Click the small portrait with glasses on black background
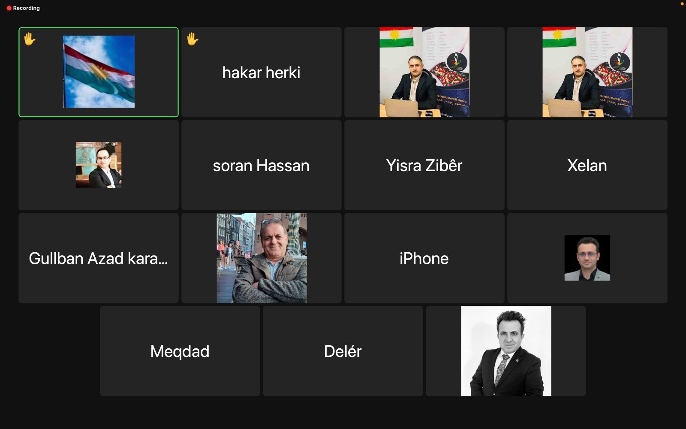This screenshot has width=686, height=429. click(587, 258)
